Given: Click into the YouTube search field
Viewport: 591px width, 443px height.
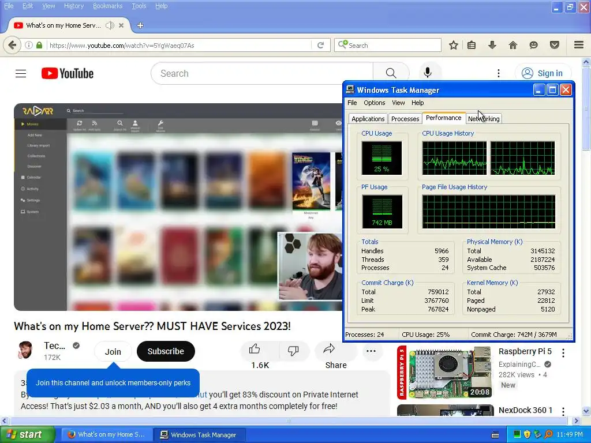Looking at the screenshot, I should (x=262, y=73).
